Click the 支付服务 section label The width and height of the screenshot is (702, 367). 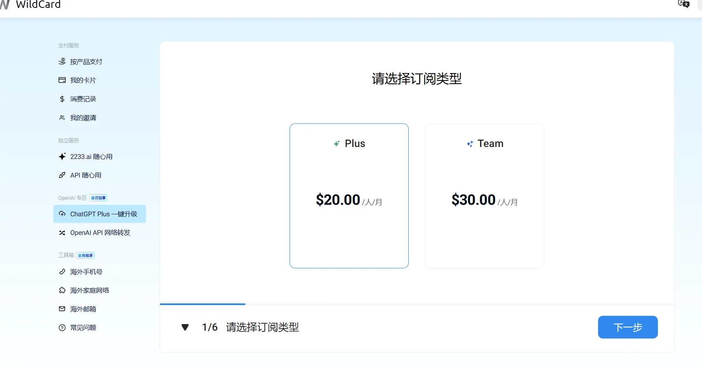[68, 45]
